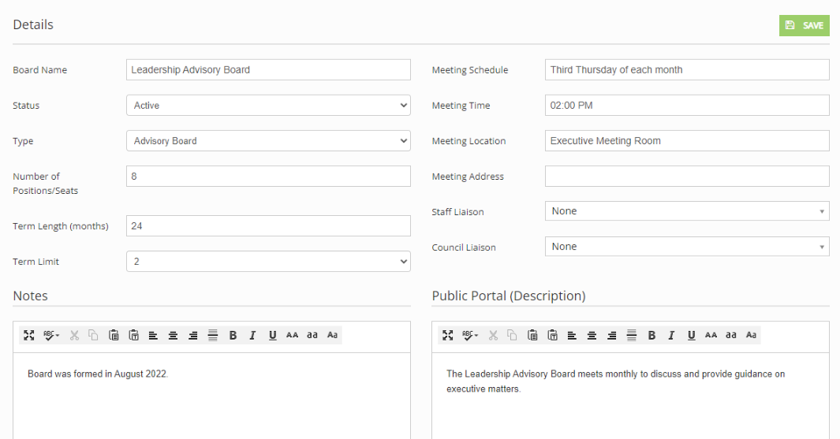This screenshot has height=439, width=840.
Task: Click the 'Board Name' label
Action: tap(40, 70)
